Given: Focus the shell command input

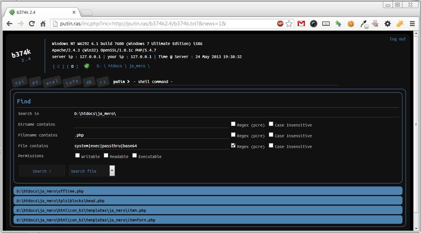Looking at the screenshot, I should 235,82.
